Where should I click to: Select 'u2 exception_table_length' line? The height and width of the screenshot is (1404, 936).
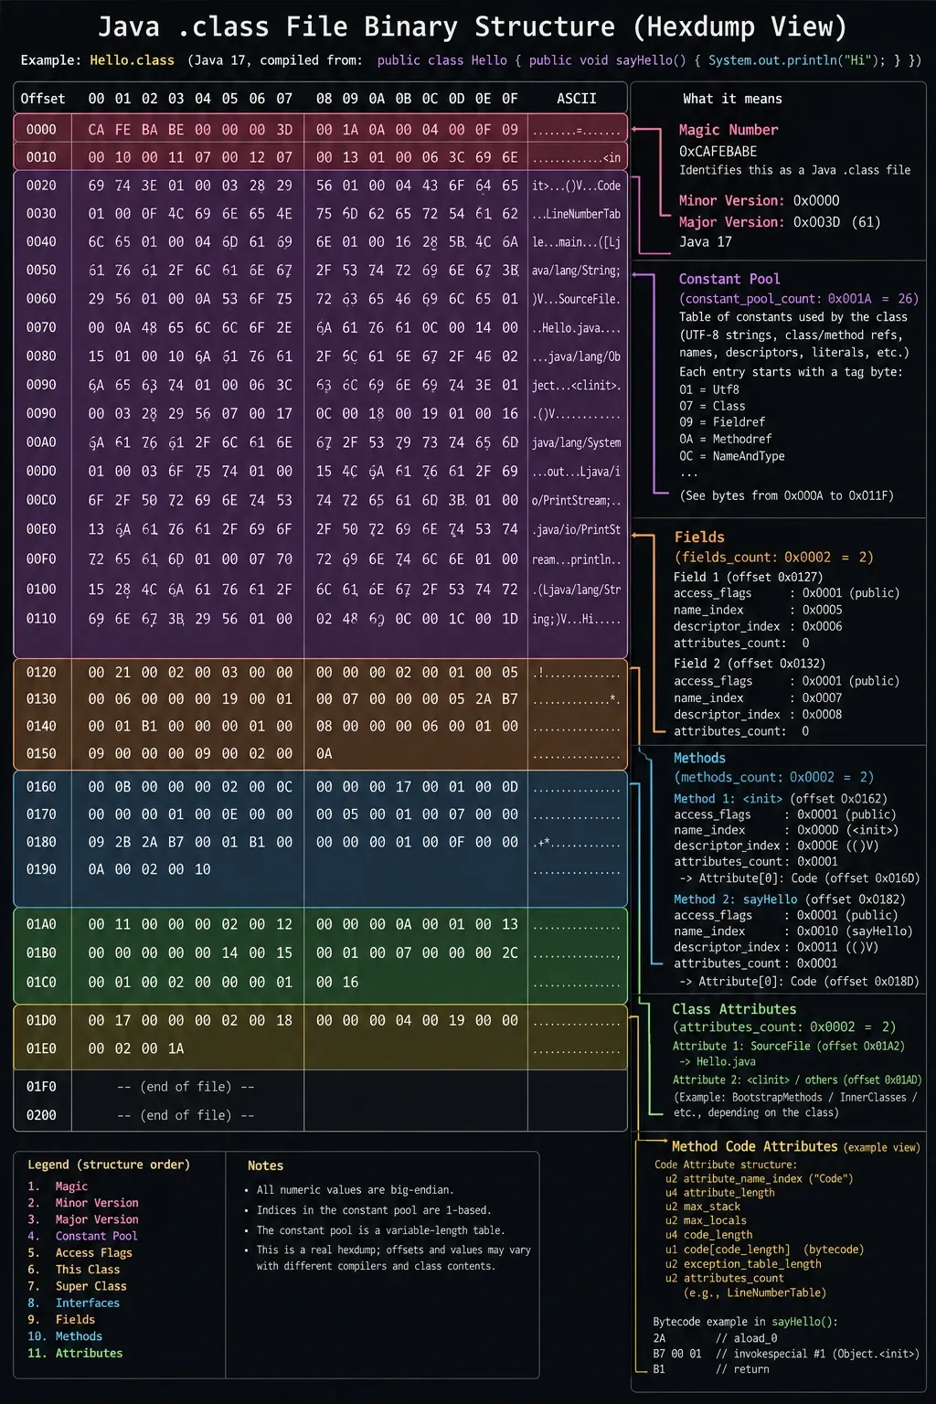tap(743, 1264)
